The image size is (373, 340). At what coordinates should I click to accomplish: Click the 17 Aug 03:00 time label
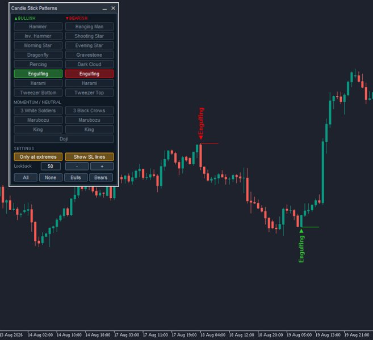[127, 335]
